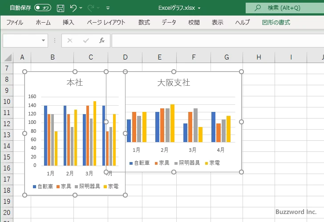Click the Undo arrow icon
The width and height of the screenshot is (324, 222).
click(73, 8)
